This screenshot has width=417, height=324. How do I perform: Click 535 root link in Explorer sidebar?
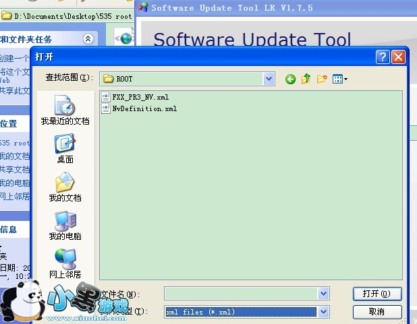(14, 143)
